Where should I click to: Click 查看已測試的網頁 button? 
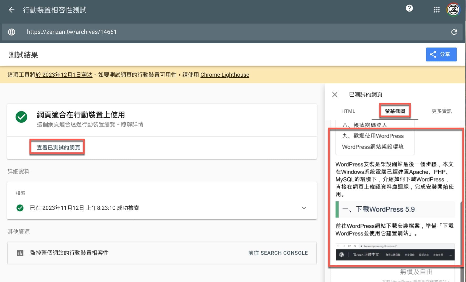pos(58,148)
